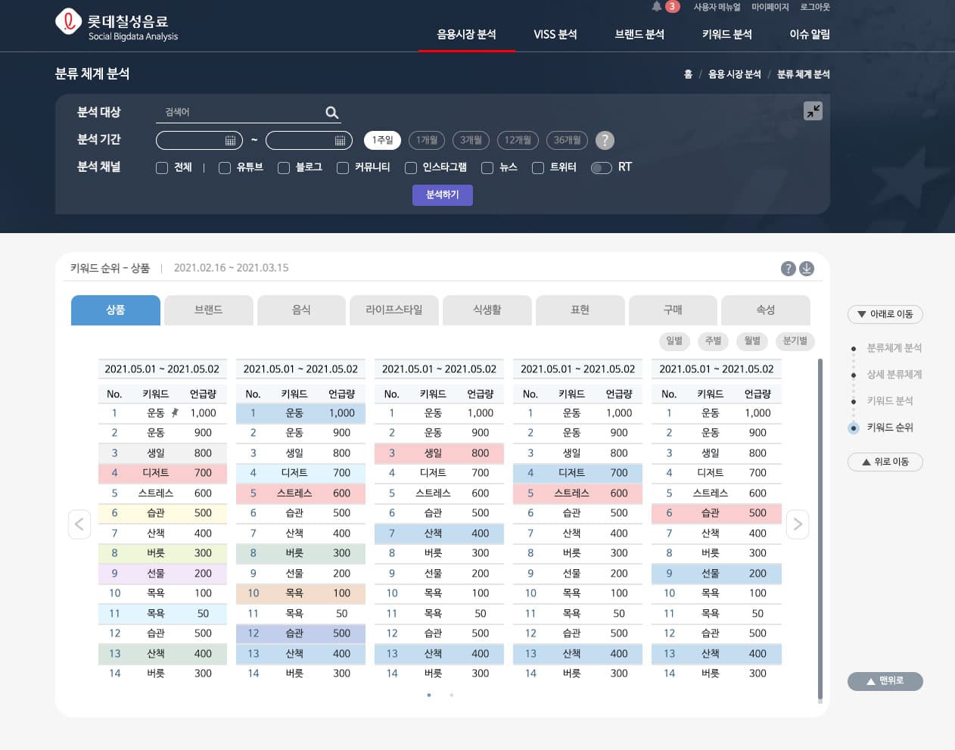Click the help icon beside period buttons

click(605, 140)
